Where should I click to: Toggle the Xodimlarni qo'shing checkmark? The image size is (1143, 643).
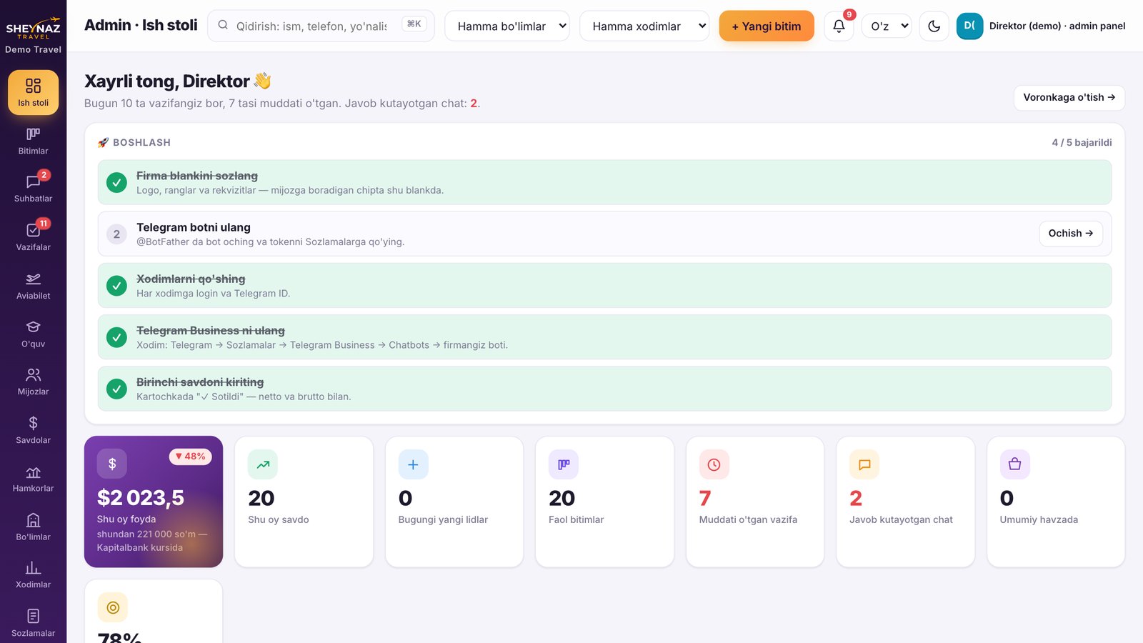(116, 286)
